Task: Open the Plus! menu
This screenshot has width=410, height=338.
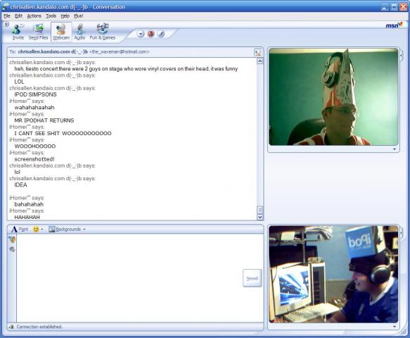Action: coord(79,16)
